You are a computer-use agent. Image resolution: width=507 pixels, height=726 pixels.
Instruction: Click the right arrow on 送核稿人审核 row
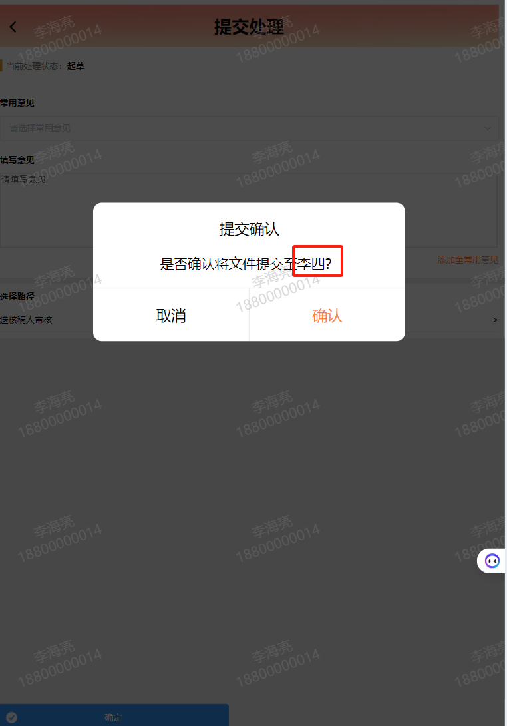[x=495, y=320]
